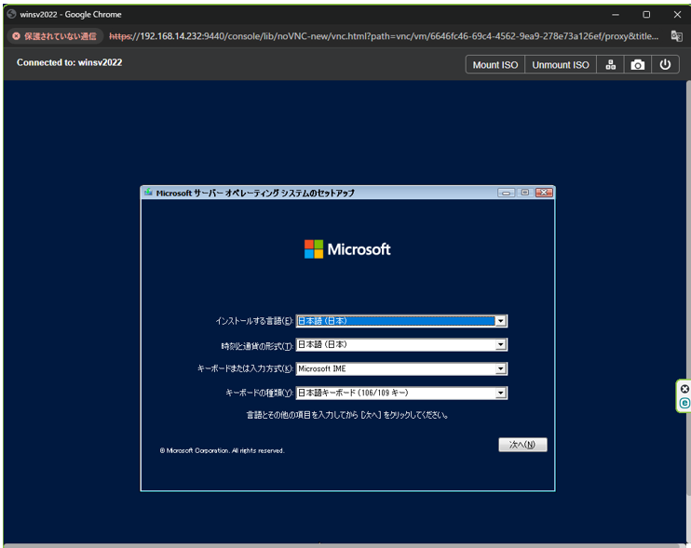Click the Mount ISO button

(495, 65)
